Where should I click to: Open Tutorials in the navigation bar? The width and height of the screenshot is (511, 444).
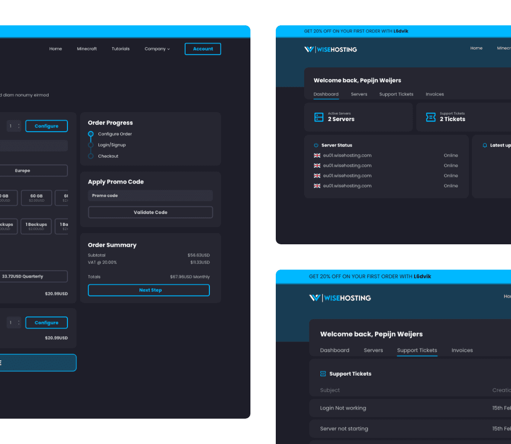(x=121, y=49)
